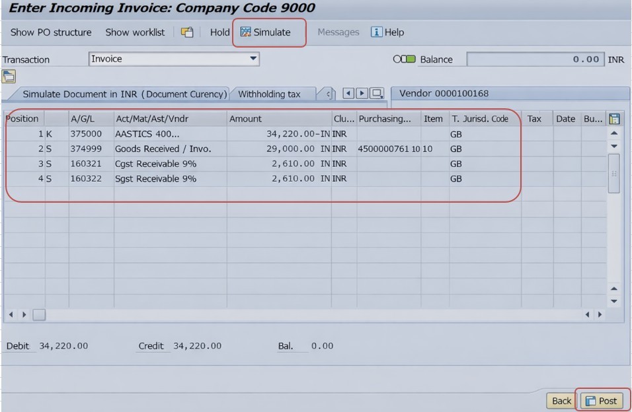Click the Balance traffic light indicator
This screenshot has height=412, width=632.
[x=404, y=59]
